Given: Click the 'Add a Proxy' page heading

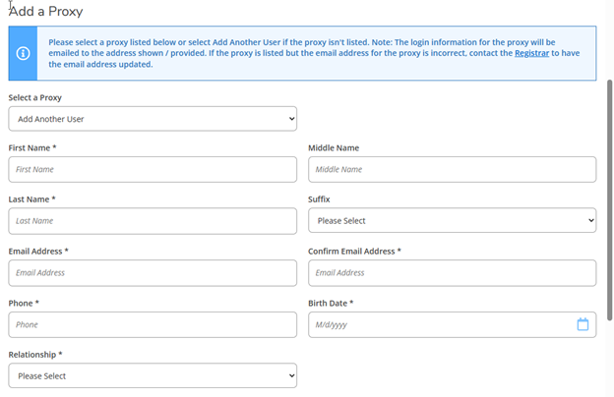Looking at the screenshot, I should pyautogui.click(x=45, y=12).
